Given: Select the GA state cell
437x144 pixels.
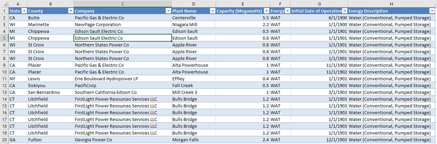Looking at the screenshot, I should pyautogui.click(x=18, y=140).
